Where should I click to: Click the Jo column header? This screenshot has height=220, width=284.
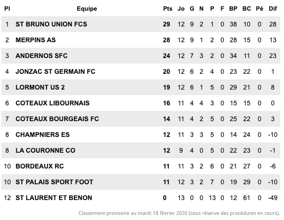tap(181, 8)
